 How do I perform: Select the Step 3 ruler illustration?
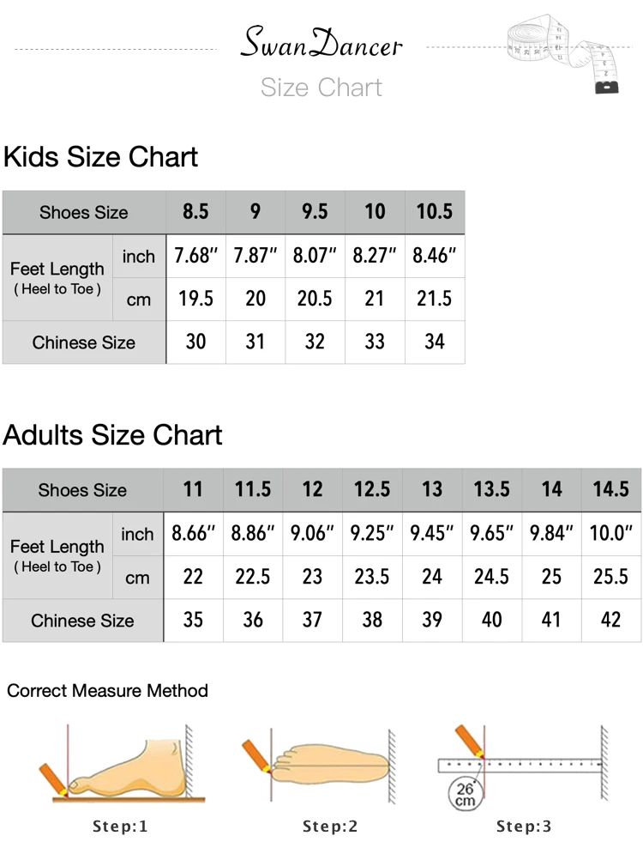click(523, 765)
